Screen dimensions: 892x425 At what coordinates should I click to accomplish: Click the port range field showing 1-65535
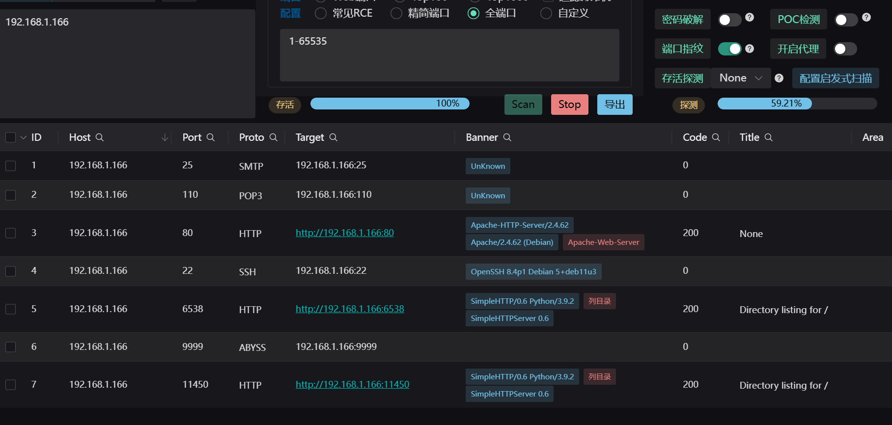449,55
